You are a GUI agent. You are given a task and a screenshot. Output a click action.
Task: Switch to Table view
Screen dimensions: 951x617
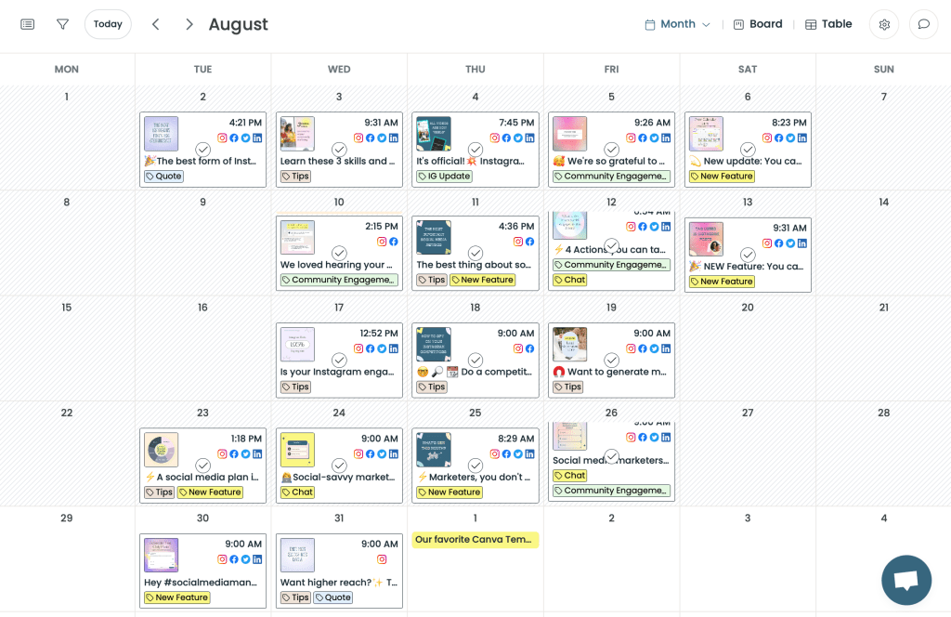pyautogui.click(x=828, y=24)
